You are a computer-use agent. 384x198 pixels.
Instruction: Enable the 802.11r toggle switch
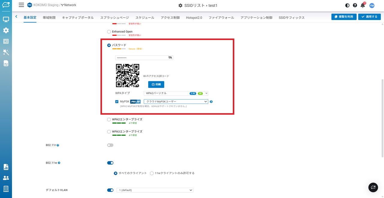click(x=110, y=145)
